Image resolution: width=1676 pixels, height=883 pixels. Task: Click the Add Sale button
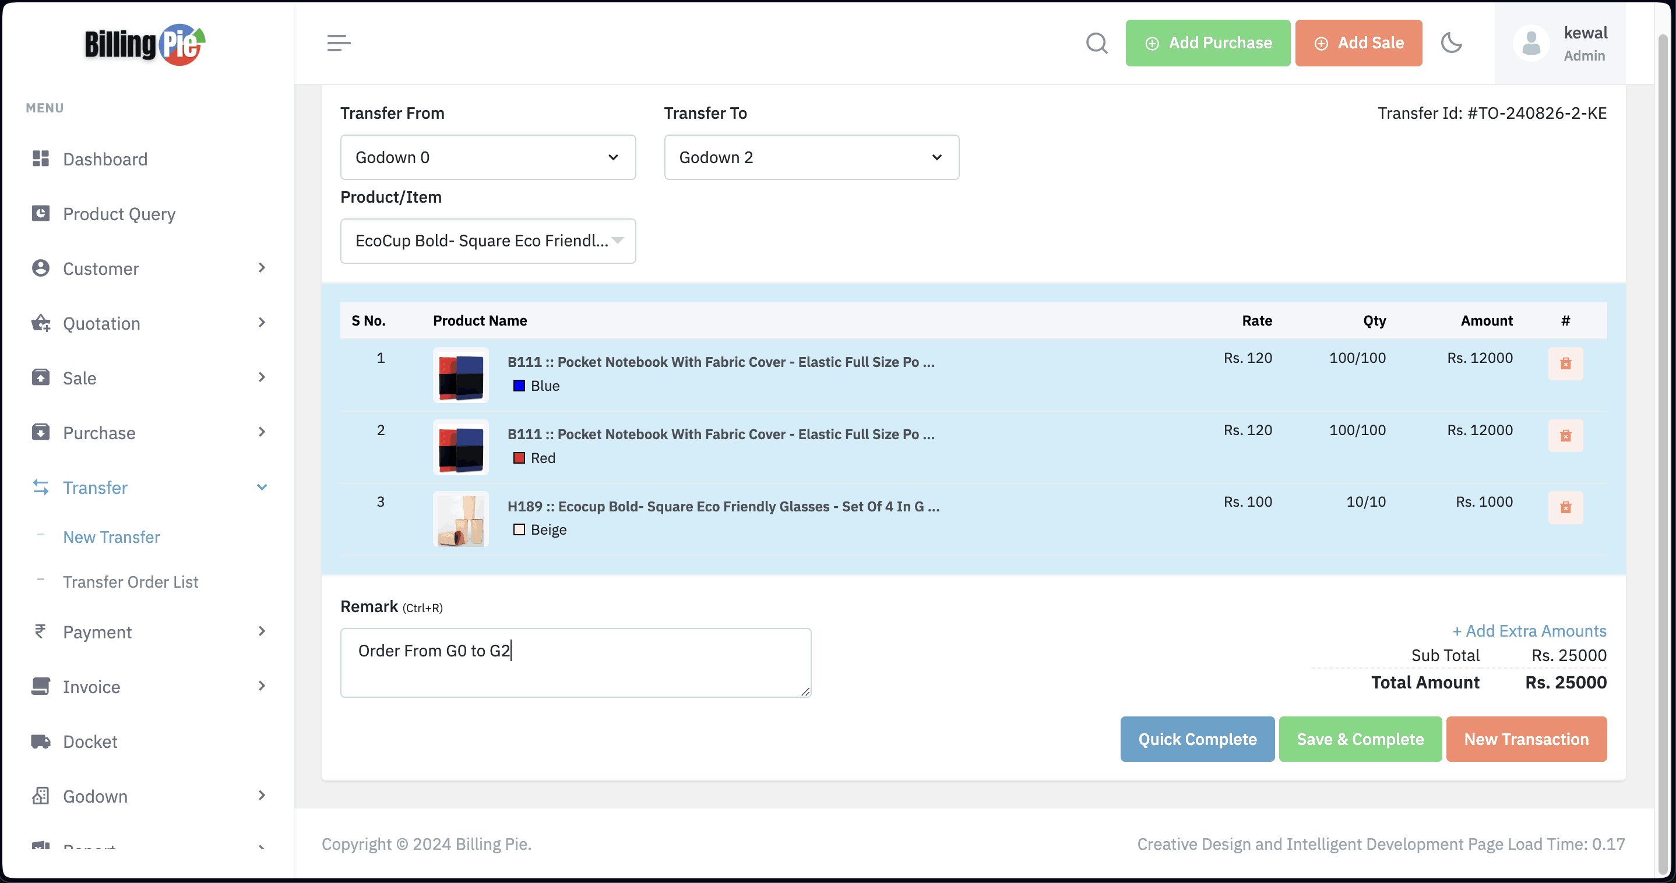pos(1358,43)
